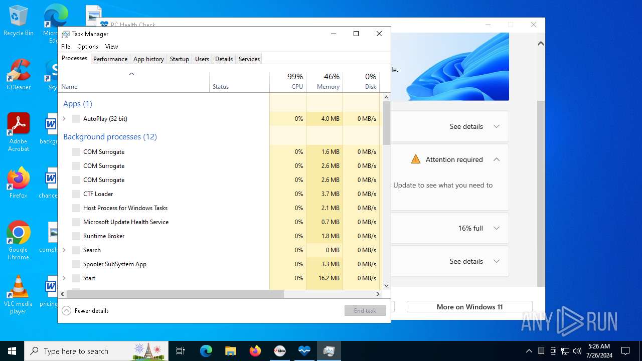Click Task Manager taskbar icon
The image size is (642, 361).
(x=329, y=351)
